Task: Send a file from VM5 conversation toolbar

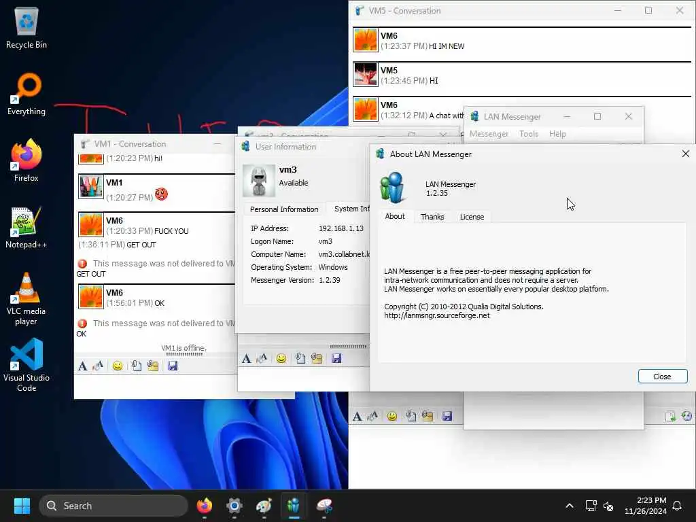Action: (411, 417)
